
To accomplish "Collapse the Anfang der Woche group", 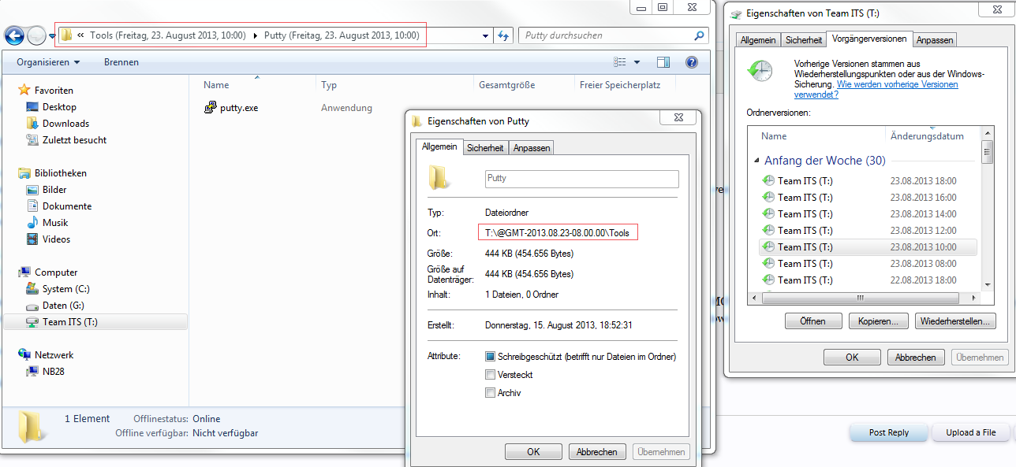I will [757, 161].
